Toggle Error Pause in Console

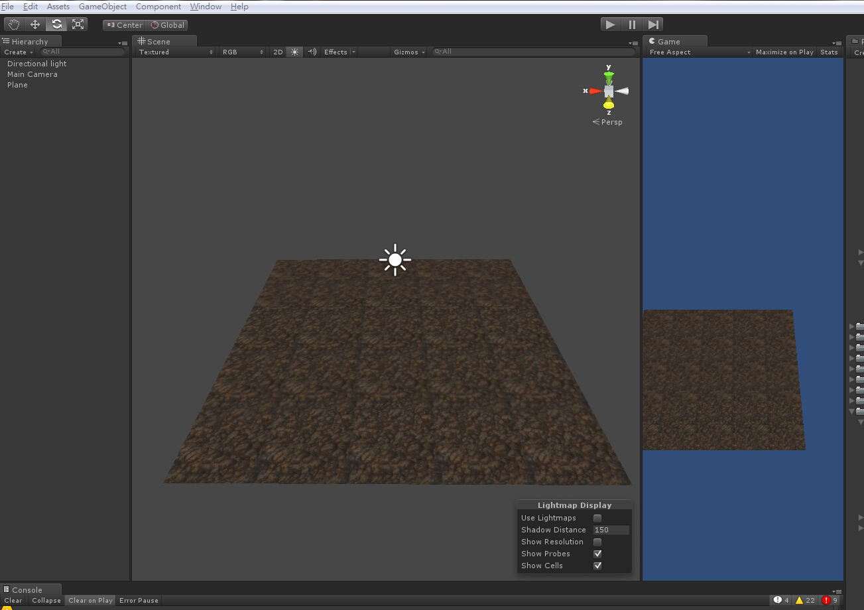(x=139, y=600)
